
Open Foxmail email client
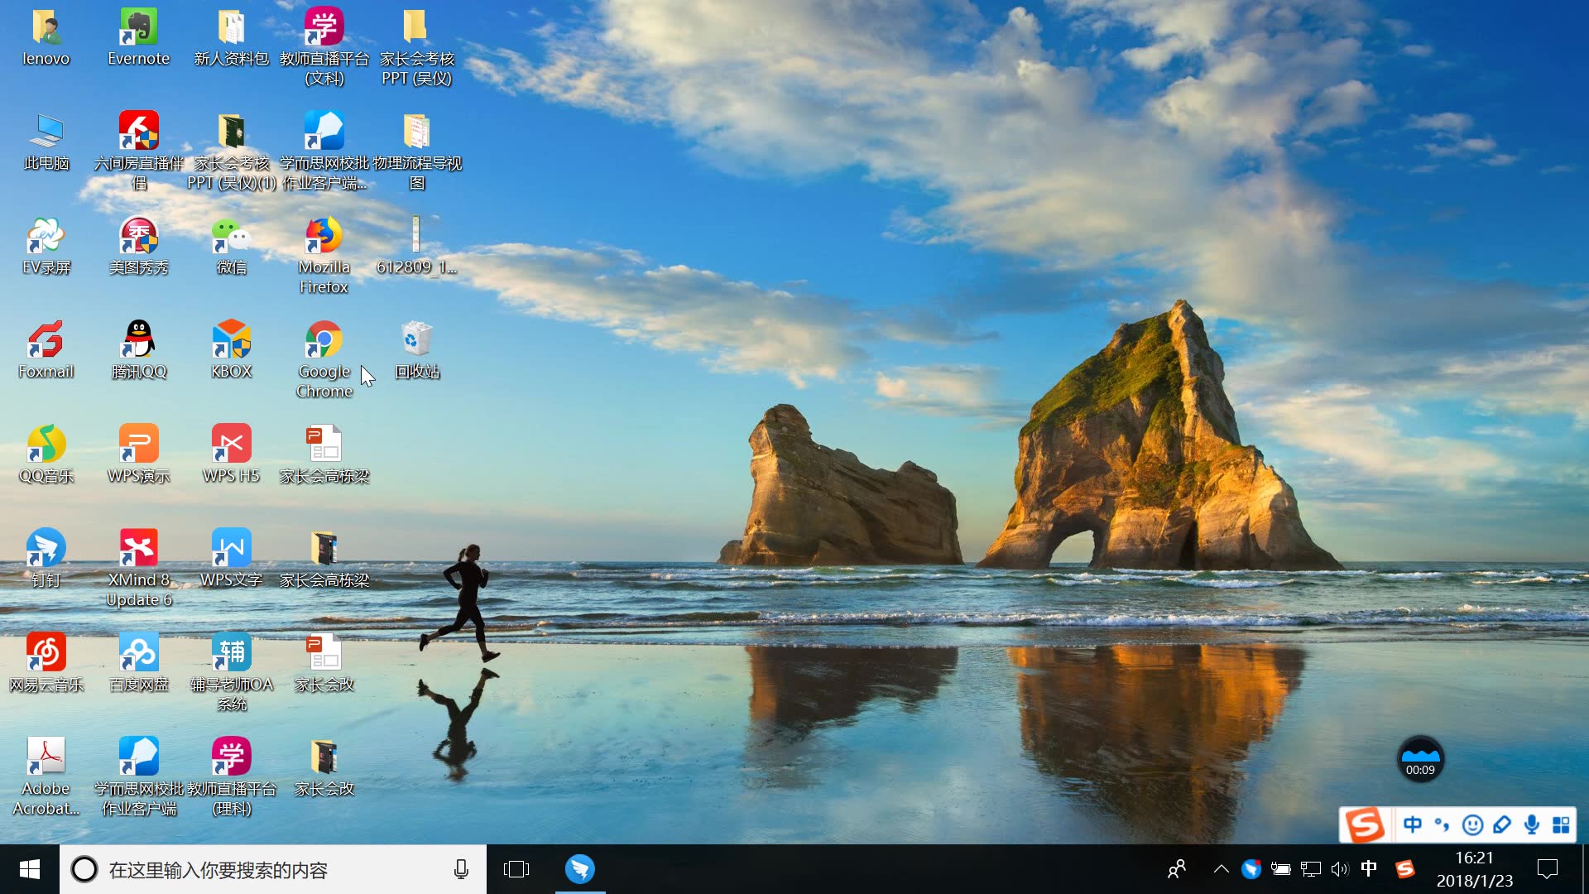[46, 350]
